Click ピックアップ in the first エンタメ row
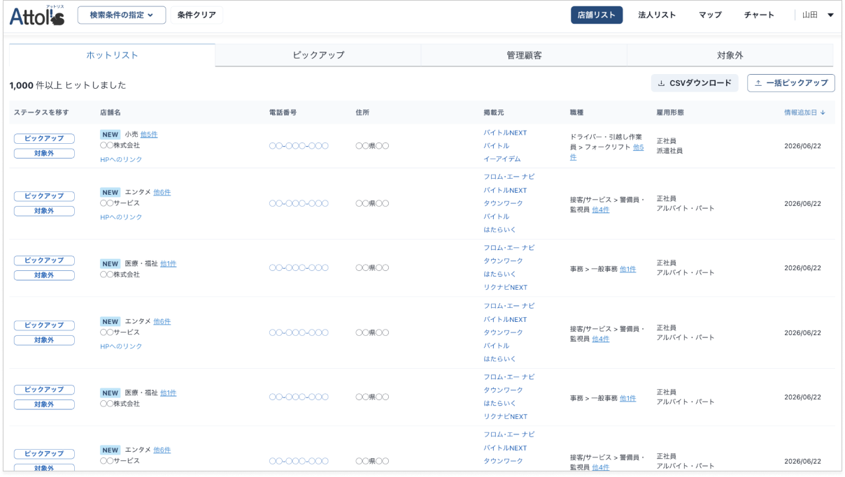 [x=44, y=196]
